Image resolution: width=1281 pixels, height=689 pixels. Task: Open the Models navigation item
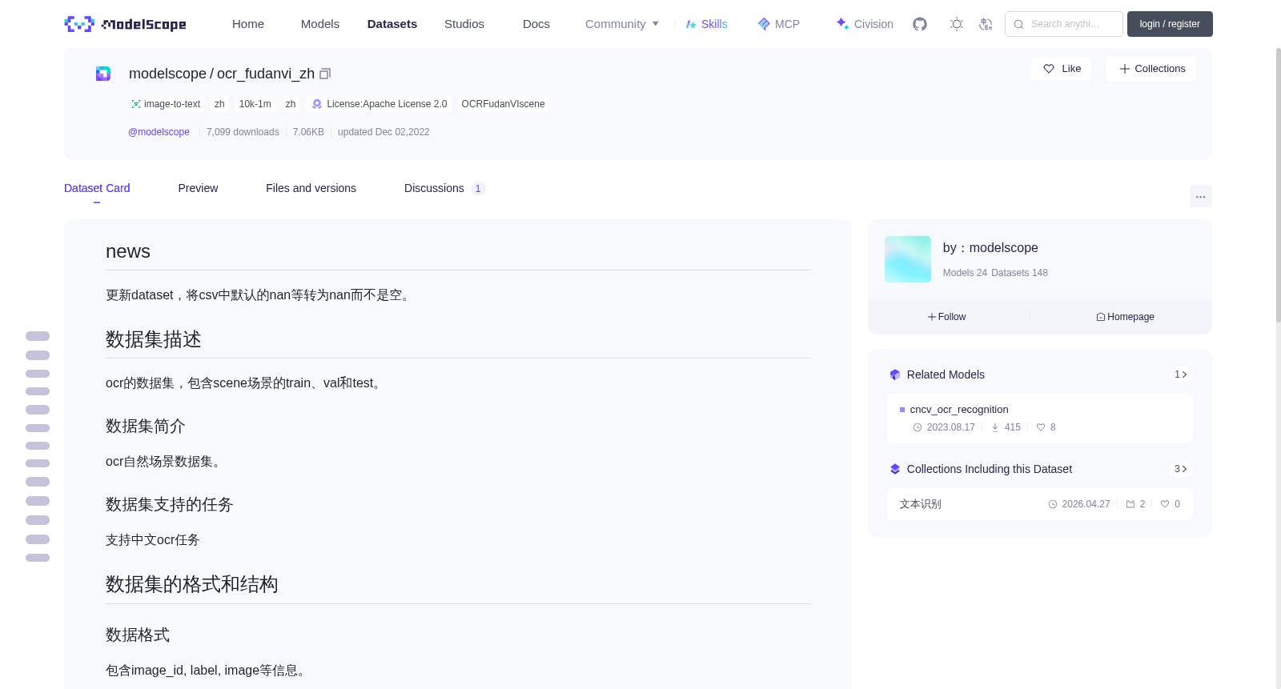[320, 24]
